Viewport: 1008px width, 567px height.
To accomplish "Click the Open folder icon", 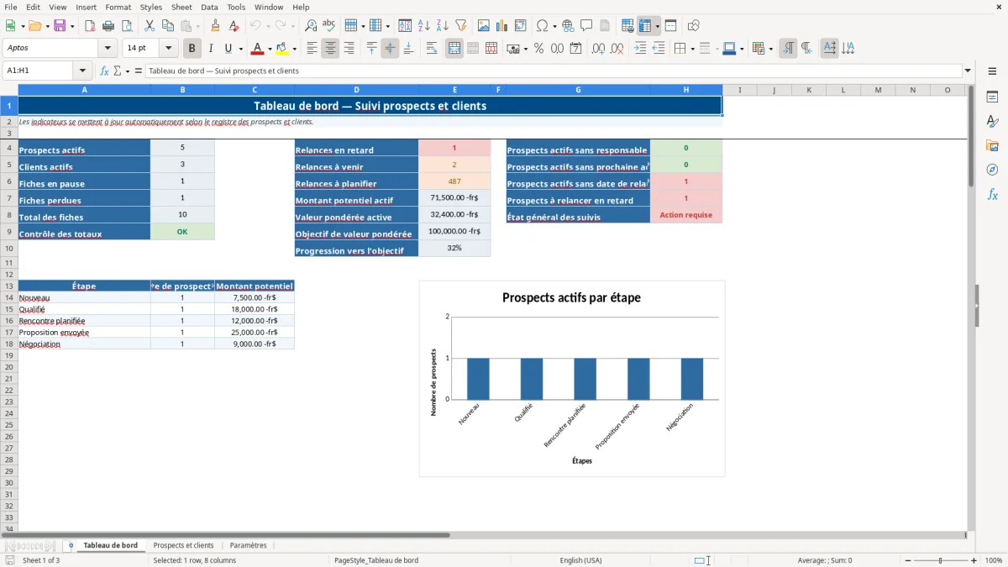I will [x=34, y=26].
